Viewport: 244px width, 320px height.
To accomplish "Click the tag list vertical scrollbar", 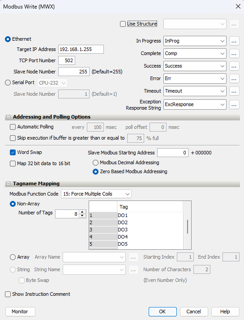I will pyautogui.click(x=187, y=226).
